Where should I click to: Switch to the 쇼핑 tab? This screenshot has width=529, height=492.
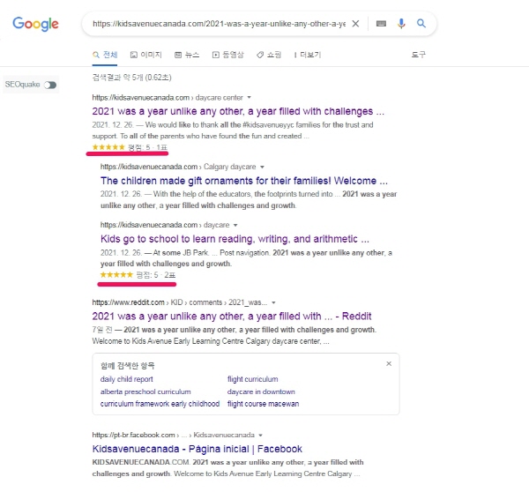[x=269, y=55]
